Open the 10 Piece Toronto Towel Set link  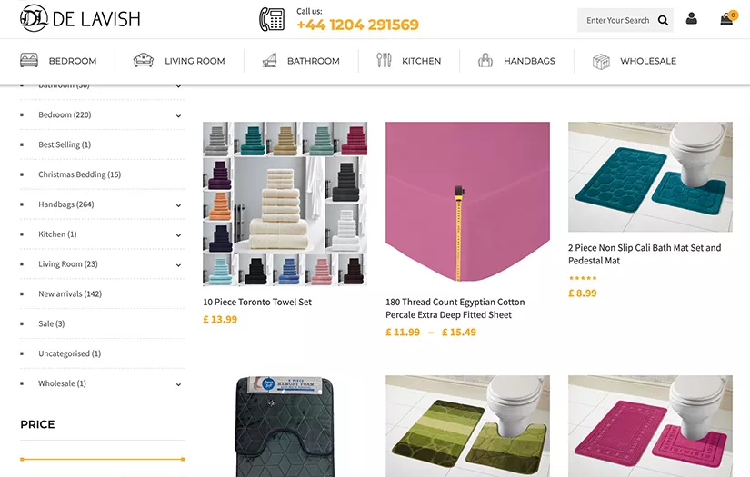257,303
